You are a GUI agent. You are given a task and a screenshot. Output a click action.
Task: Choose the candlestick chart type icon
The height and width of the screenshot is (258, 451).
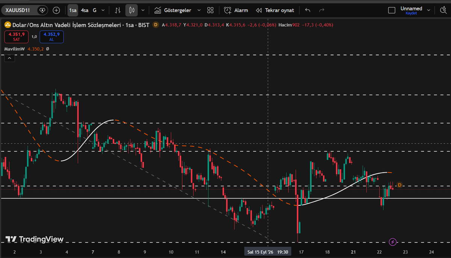coord(132,10)
